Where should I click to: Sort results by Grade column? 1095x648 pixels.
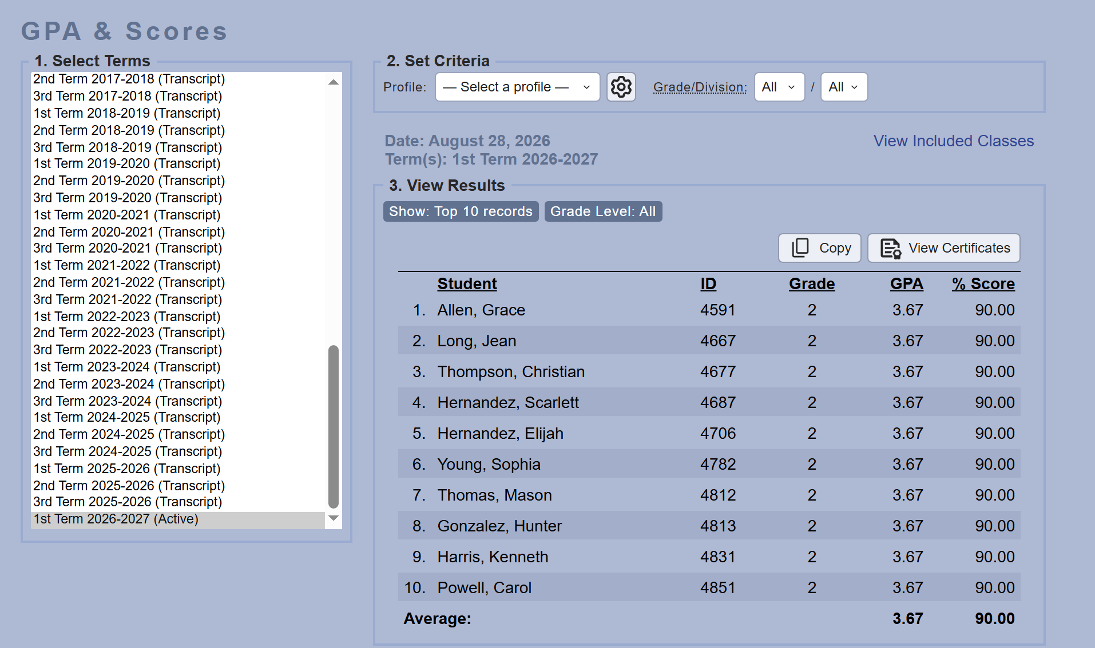click(811, 284)
